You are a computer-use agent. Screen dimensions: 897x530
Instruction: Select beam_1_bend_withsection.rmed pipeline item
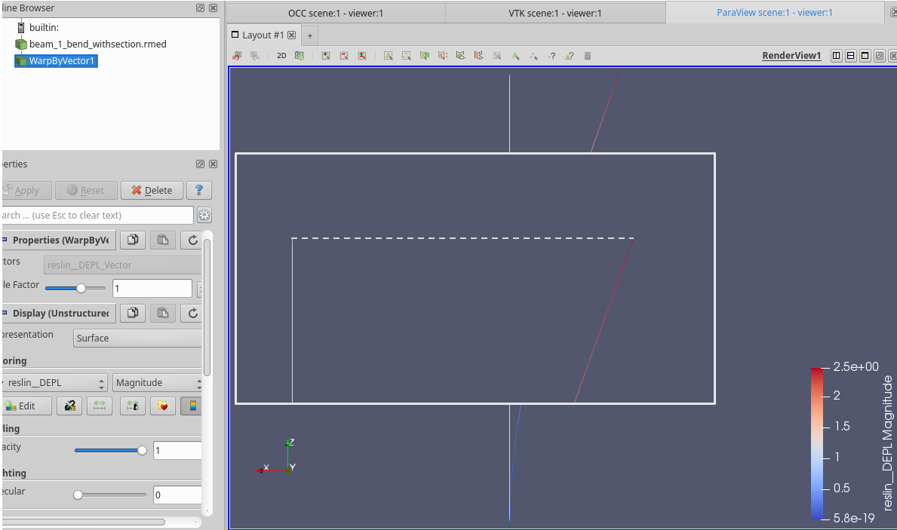point(98,44)
